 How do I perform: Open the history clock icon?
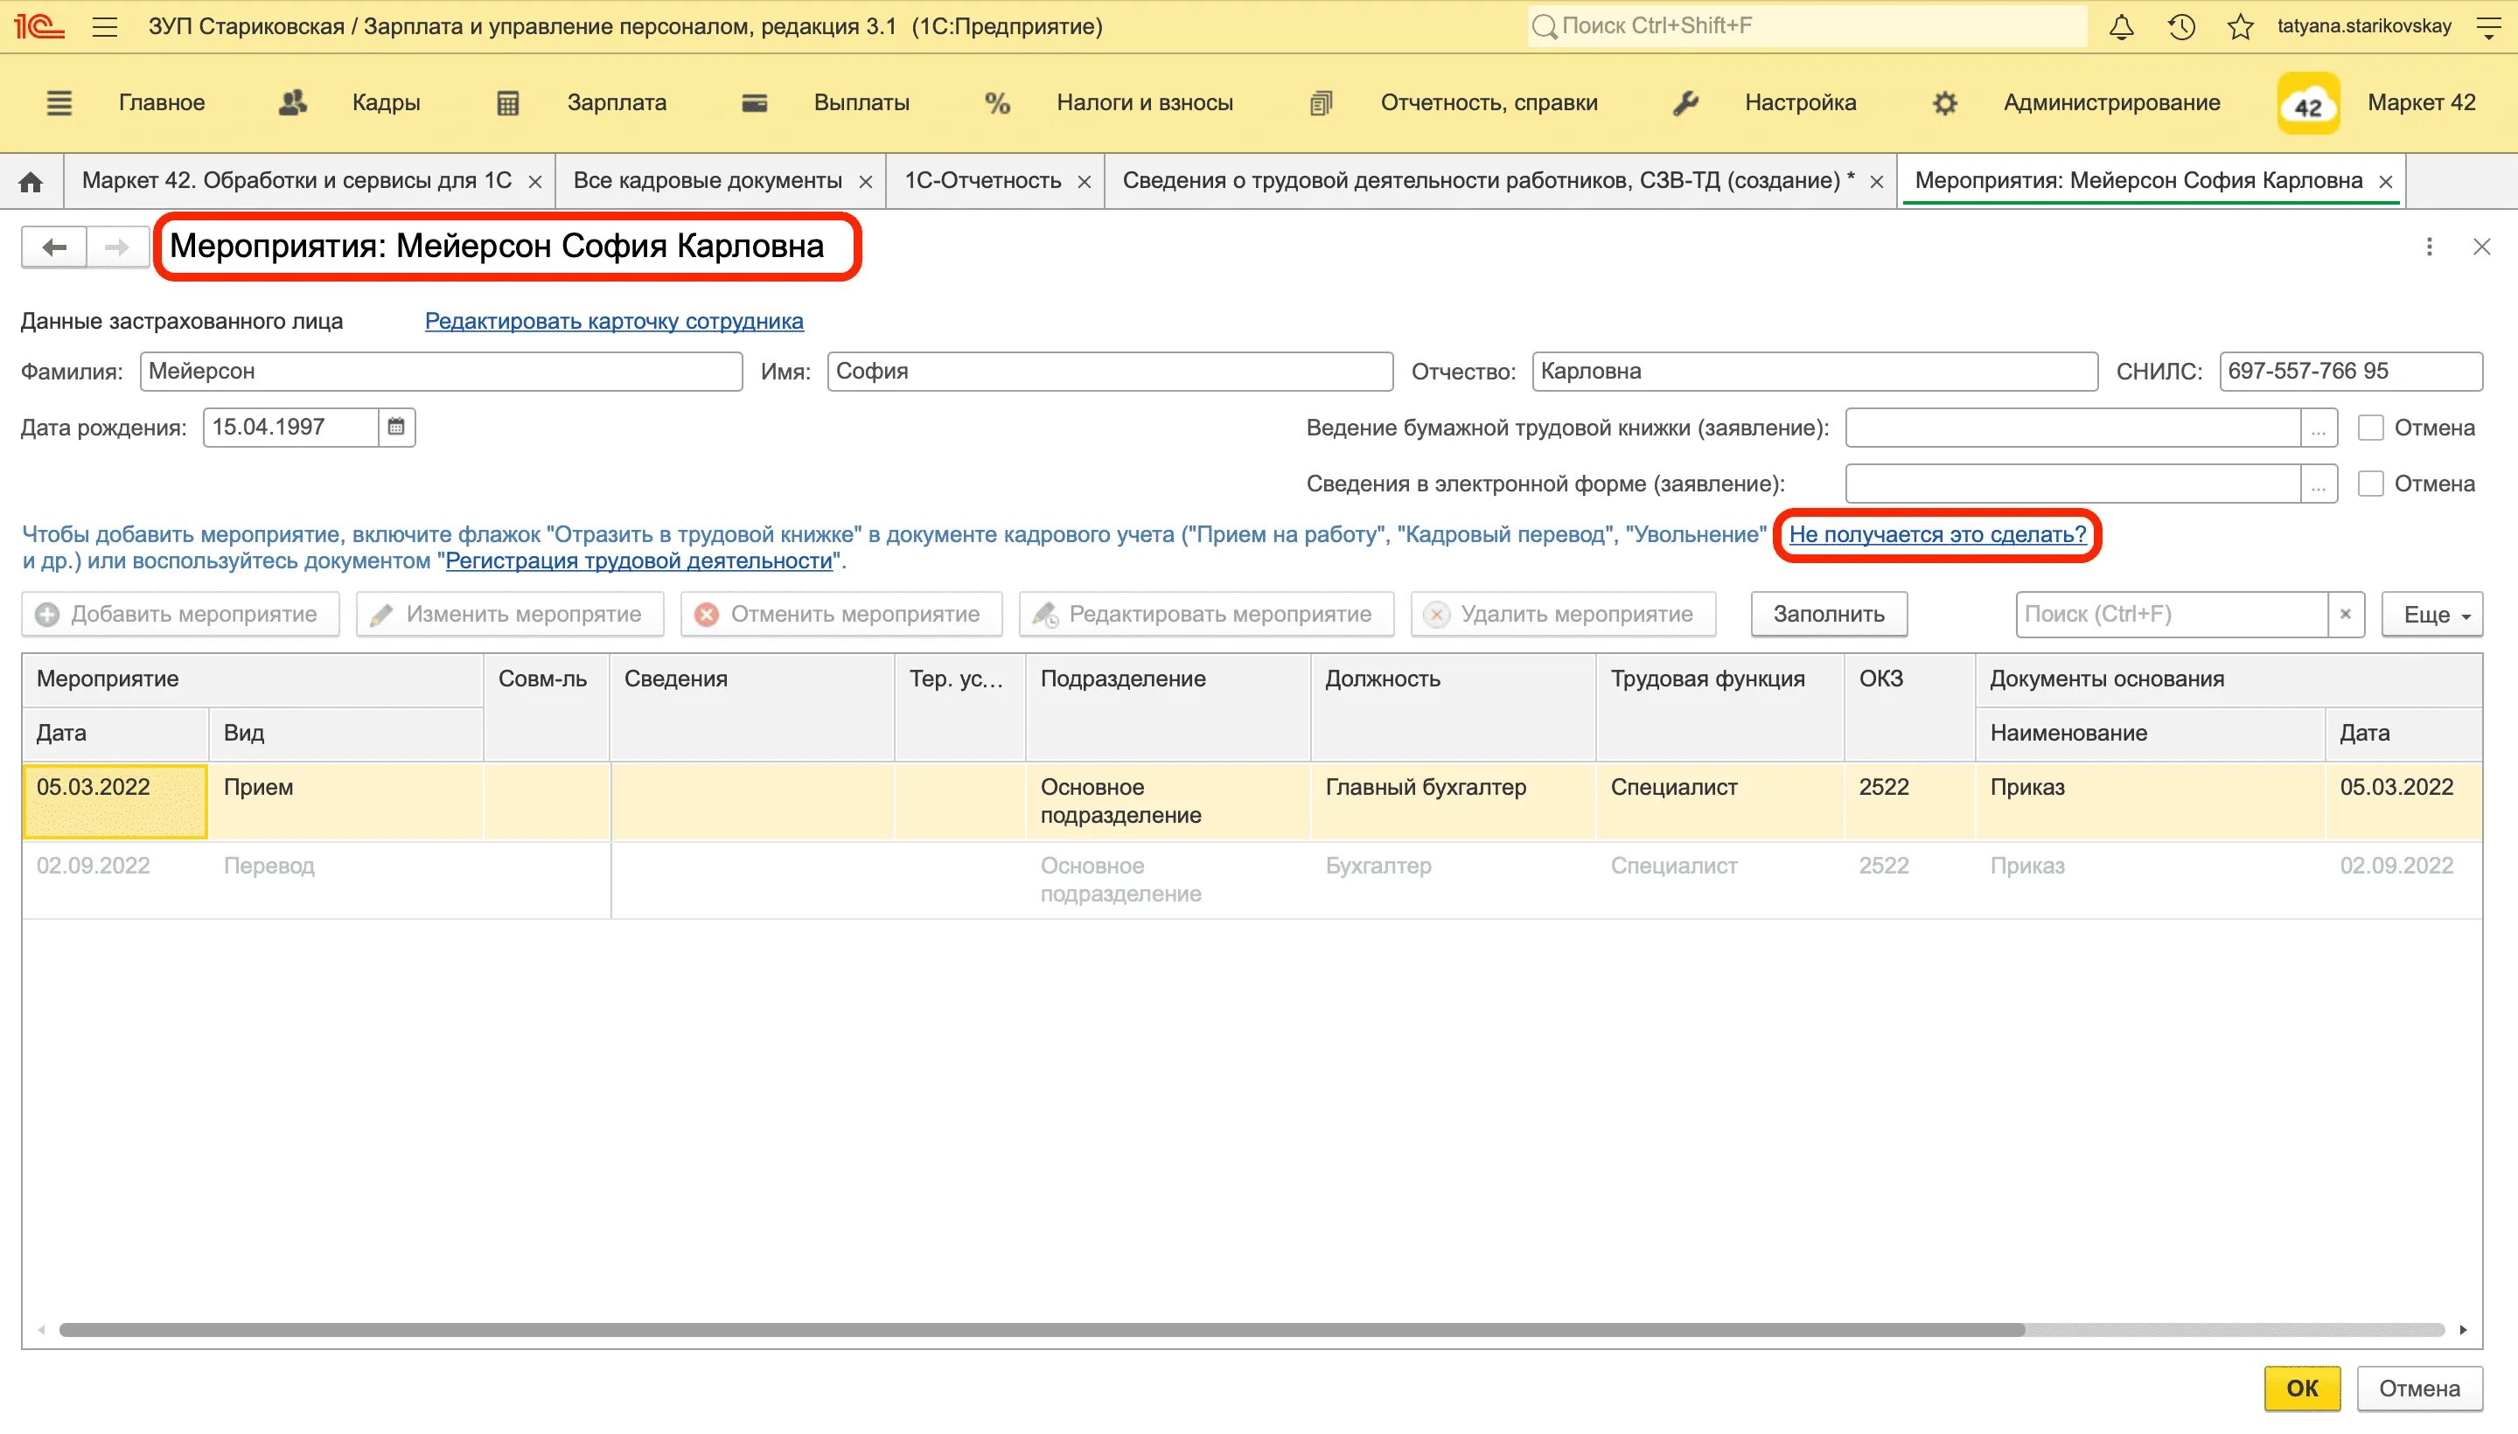(x=2181, y=26)
